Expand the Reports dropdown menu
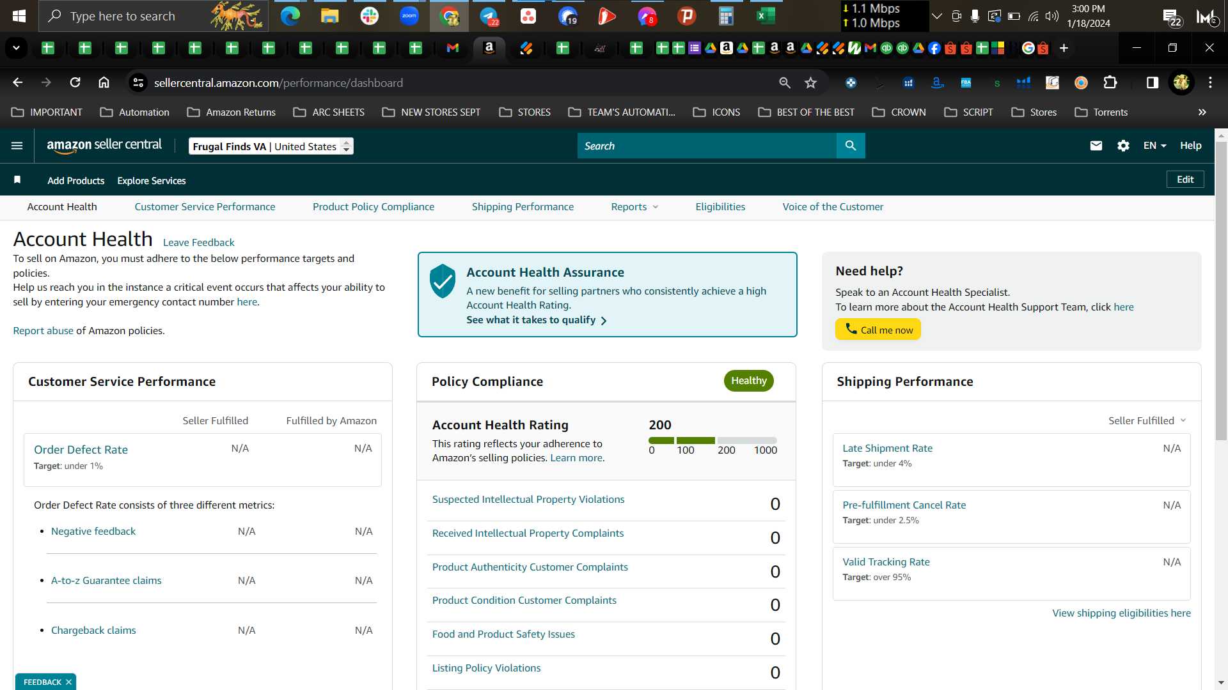1228x690 pixels. coord(634,207)
